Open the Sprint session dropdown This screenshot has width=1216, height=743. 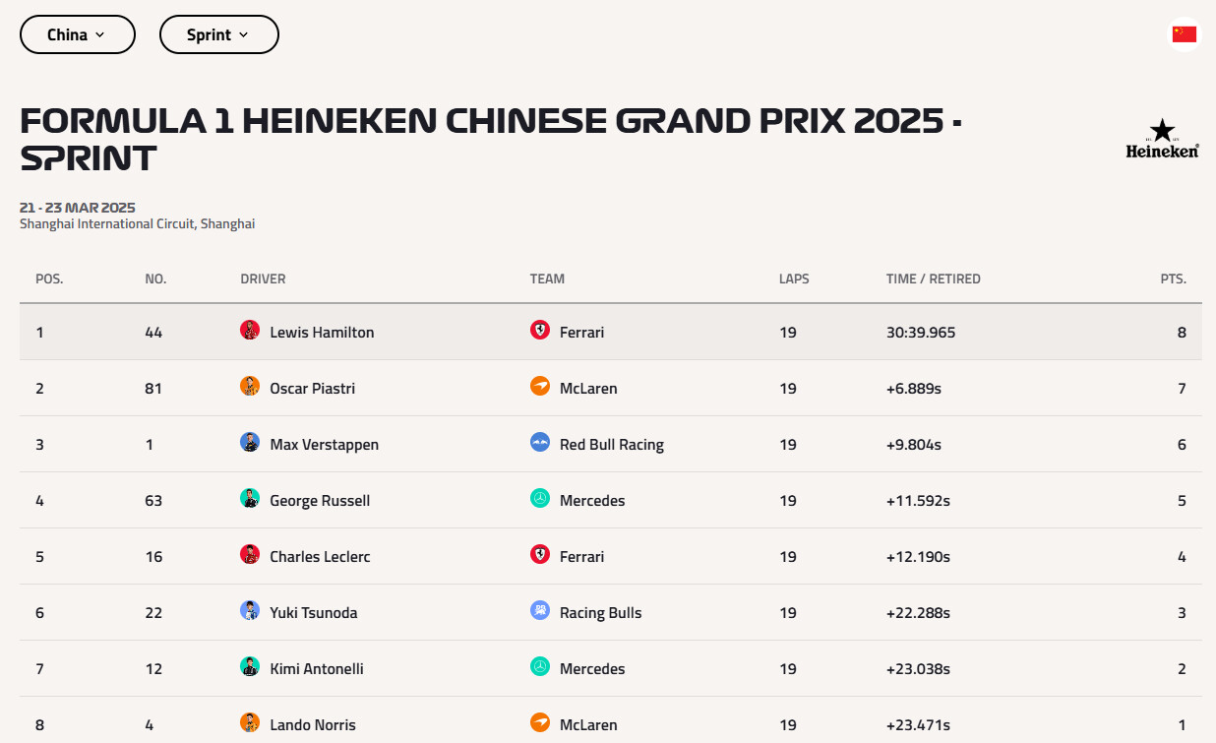pyautogui.click(x=218, y=34)
